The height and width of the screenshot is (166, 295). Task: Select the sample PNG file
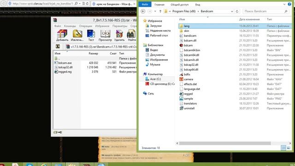coord(189,99)
